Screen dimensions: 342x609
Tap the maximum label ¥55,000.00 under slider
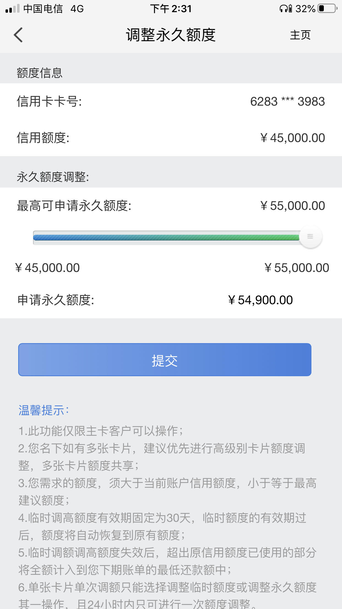(297, 268)
